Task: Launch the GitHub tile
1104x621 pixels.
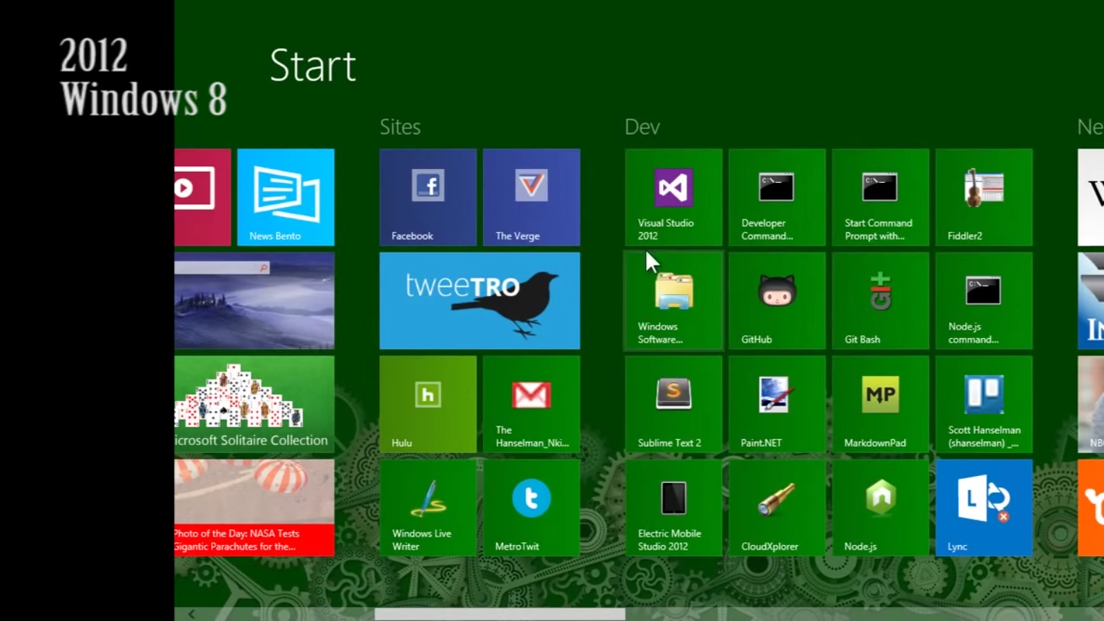Action: pyautogui.click(x=777, y=301)
